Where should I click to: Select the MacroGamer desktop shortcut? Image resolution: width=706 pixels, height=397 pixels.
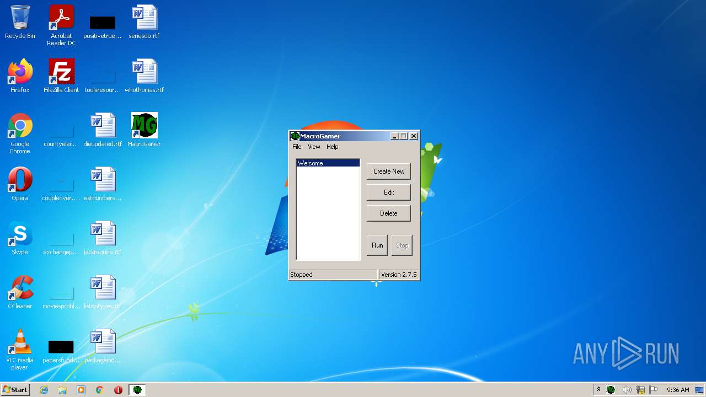click(x=144, y=130)
